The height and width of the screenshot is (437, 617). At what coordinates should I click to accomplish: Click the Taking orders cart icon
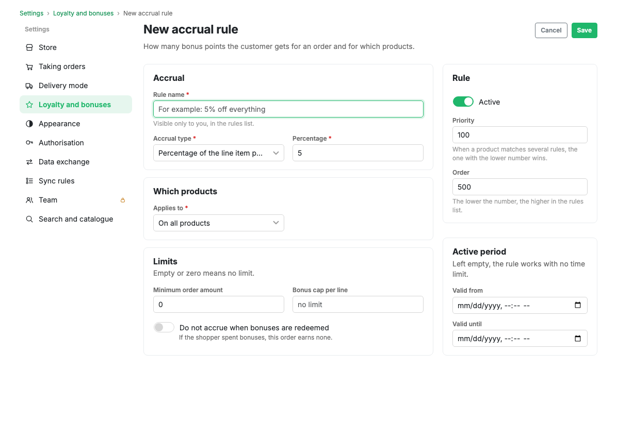point(29,67)
